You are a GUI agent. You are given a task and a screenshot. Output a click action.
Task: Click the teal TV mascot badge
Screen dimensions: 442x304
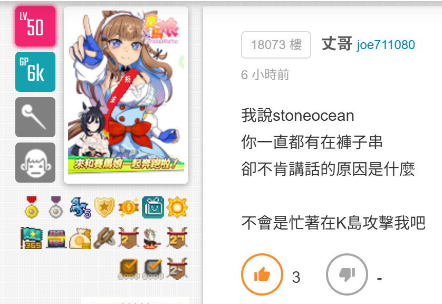coord(153,207)
